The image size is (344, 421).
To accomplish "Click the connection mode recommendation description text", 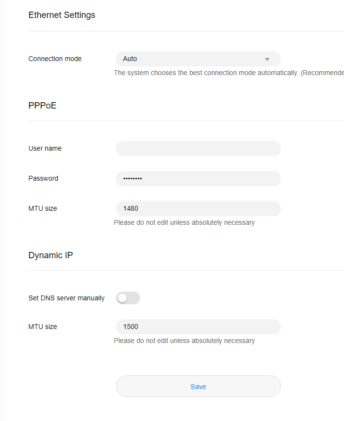I will tap(229, 73).
